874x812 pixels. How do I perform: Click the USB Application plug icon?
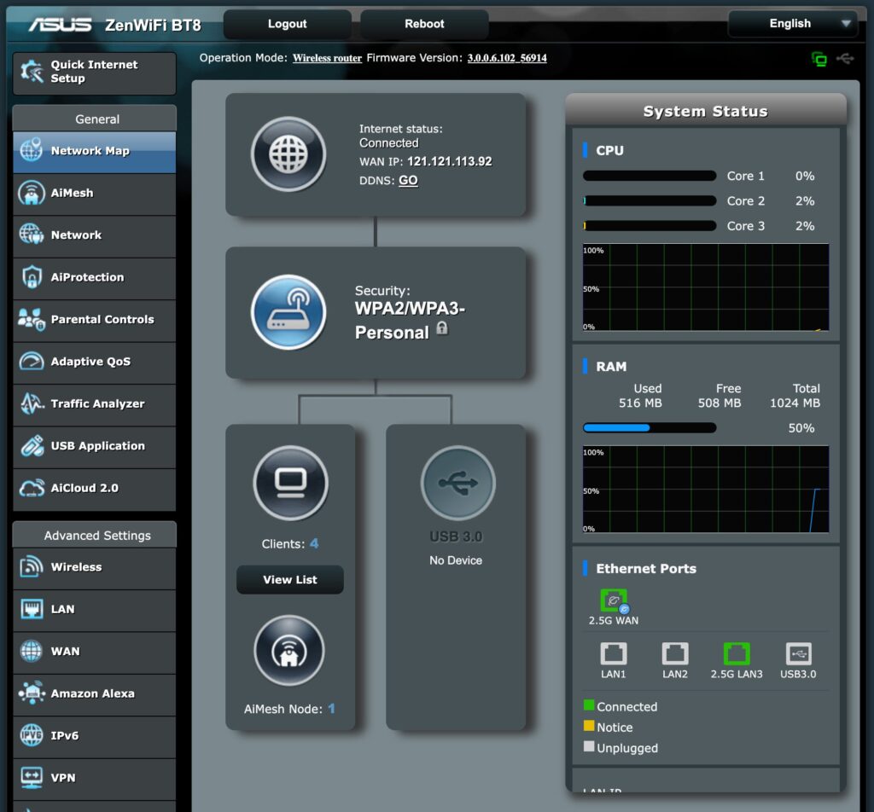pos(32,445)
